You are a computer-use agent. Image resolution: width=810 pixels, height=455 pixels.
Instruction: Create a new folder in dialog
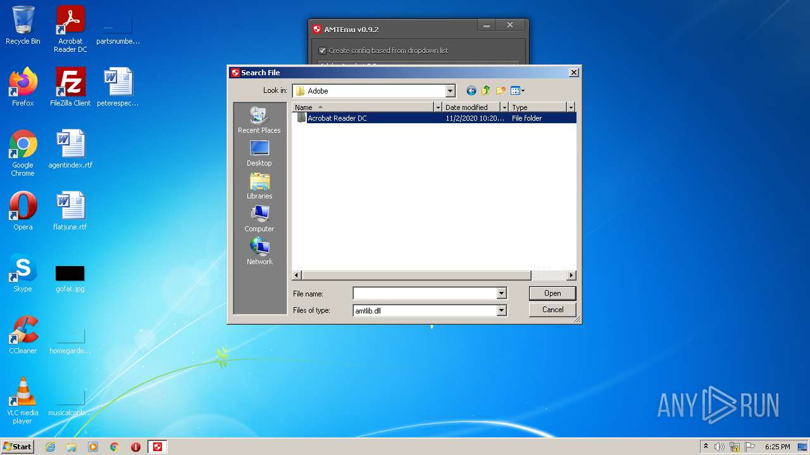coord(501,91)
